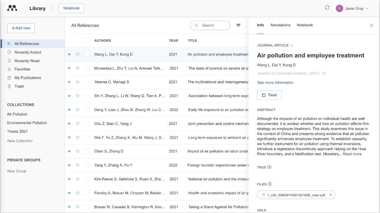
Task: Click the green unread dot for Chen S row
Action: tap(69, 151)
